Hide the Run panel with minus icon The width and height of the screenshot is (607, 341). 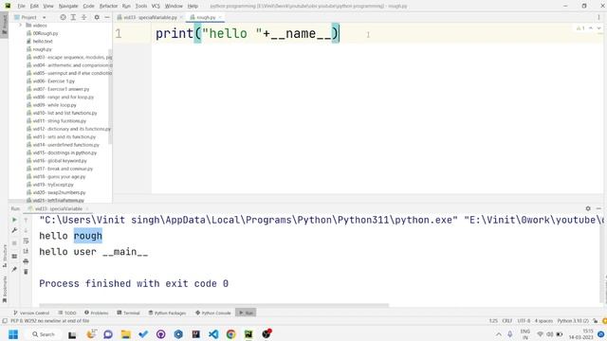click(598, 208)
